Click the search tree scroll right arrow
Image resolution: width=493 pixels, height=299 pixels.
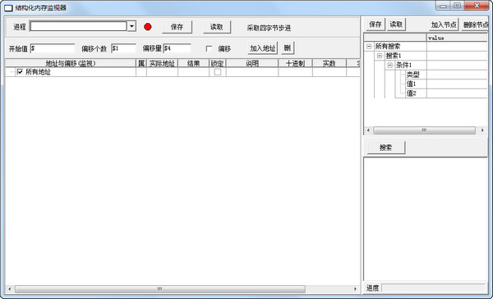[482, 130]
